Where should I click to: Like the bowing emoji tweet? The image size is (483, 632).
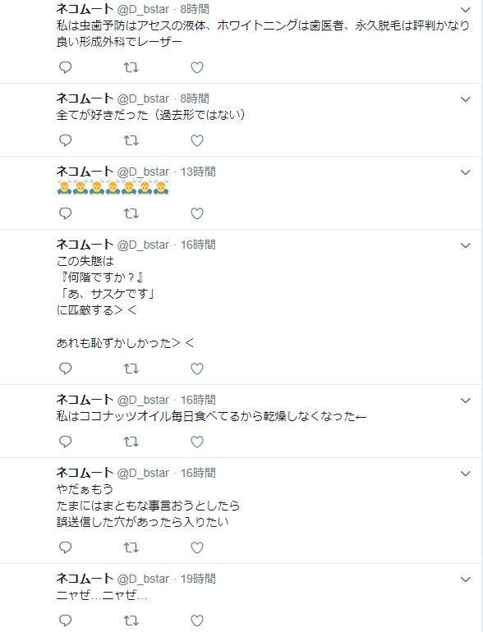(197, 213)
